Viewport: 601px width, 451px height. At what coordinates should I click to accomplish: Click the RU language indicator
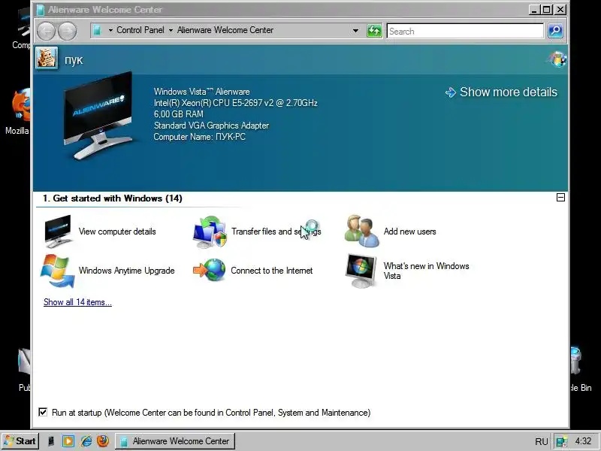click(x=541, y=442)
